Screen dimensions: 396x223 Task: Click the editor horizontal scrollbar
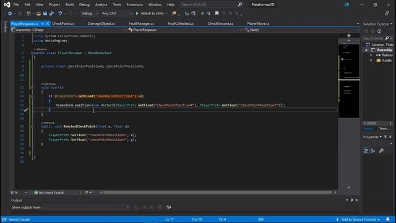(x=217, y=193)
